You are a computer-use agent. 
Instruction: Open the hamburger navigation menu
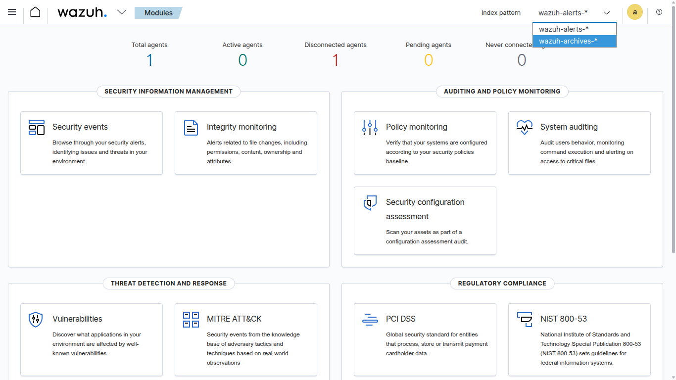12,12
